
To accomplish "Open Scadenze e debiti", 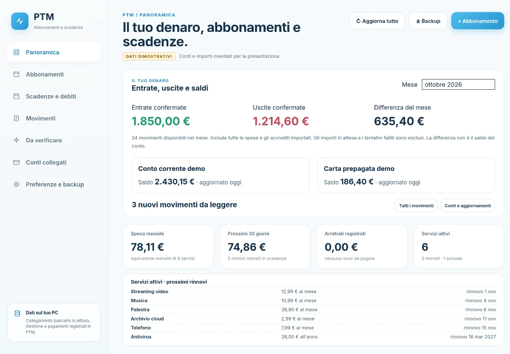I will (x=54, y=96).
